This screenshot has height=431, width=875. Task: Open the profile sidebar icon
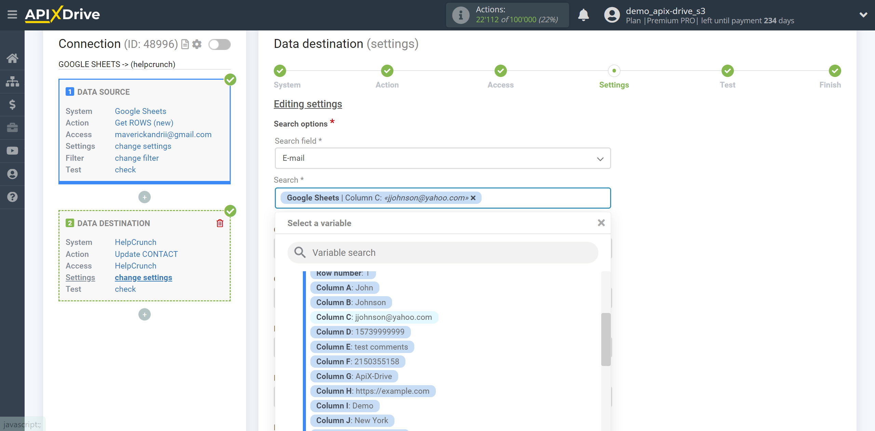tap(12, 174)
